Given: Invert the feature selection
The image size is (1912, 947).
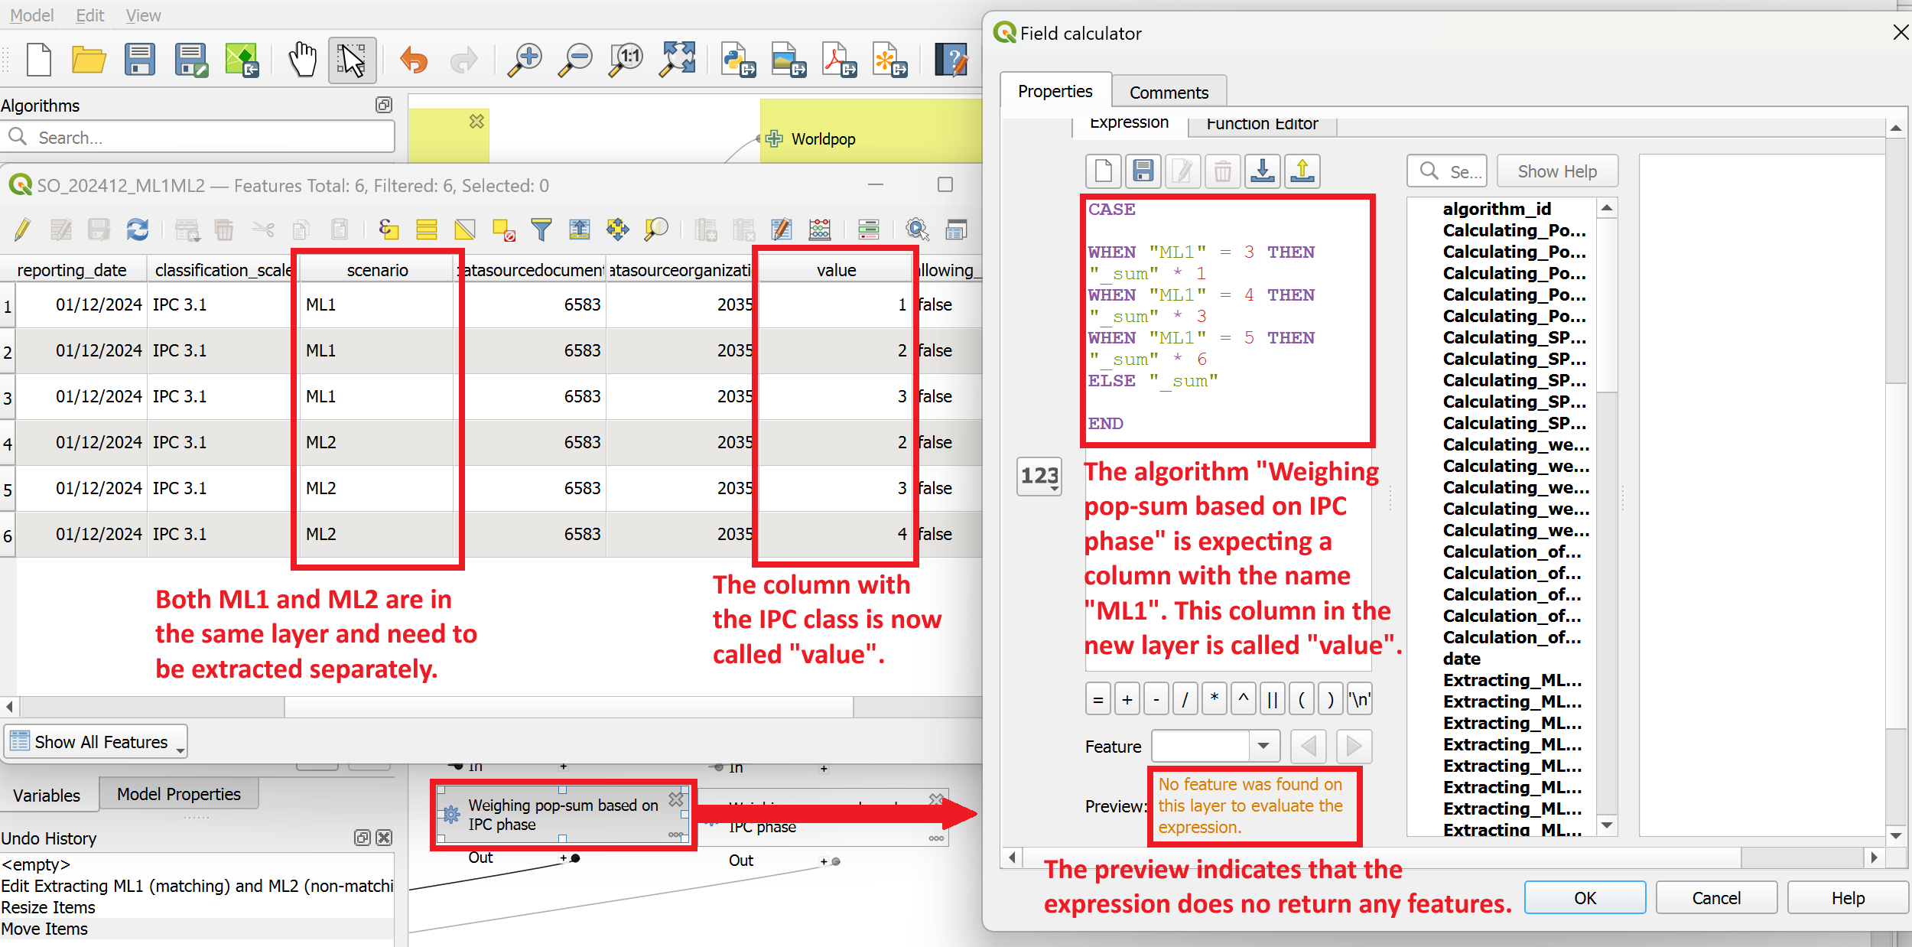Looking at the screenshot, I should click(464, 229).
